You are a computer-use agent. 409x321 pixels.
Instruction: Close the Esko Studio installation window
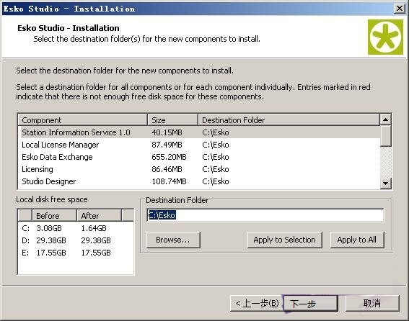coord(400,9)
